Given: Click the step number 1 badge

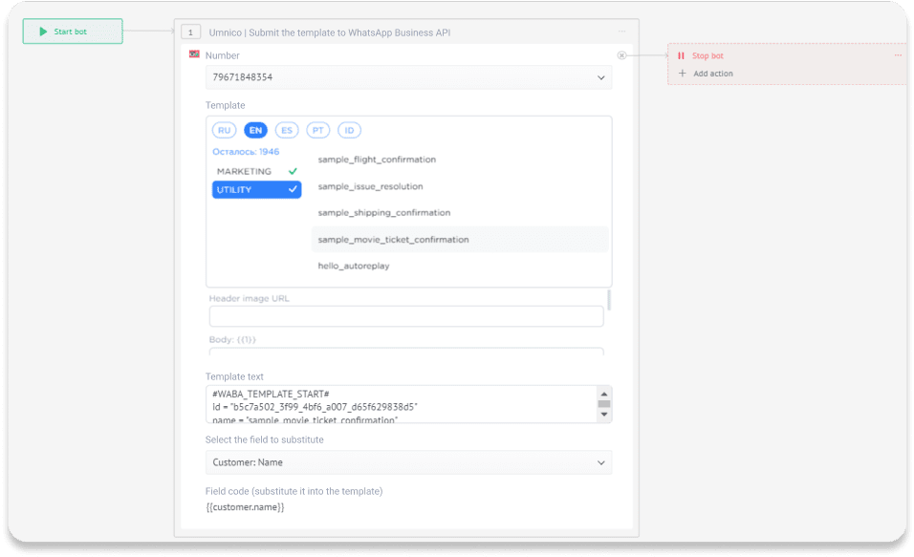Looking at the screenshot, I should point(191,32).
